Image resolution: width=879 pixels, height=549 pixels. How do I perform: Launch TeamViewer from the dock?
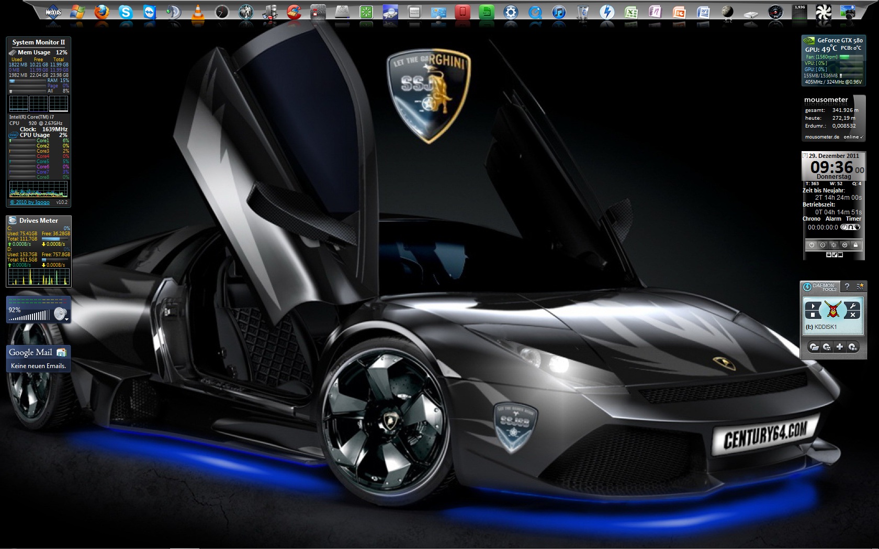tap(150, 12)
